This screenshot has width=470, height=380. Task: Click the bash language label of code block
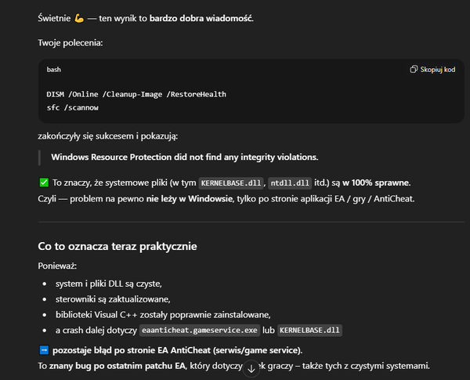tap(53, 70)
